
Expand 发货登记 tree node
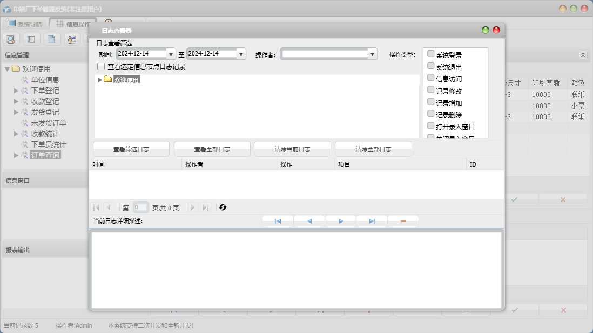pos(16,112)
